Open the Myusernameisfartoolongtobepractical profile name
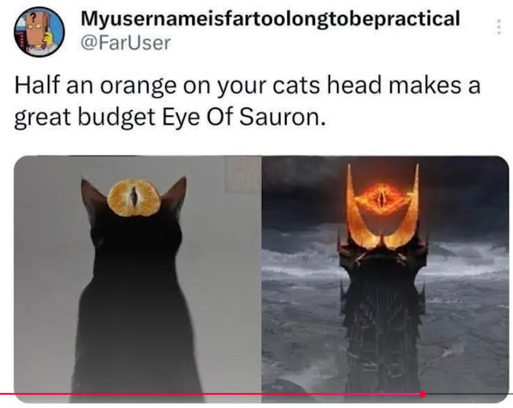Viewport: 513px width, 408px height. 270,19
